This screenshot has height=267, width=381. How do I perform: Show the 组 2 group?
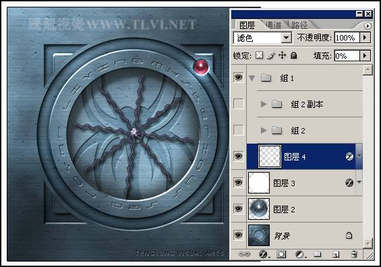pos(238,130)
